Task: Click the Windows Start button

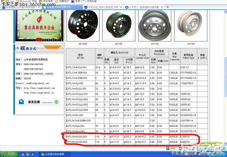Action: [x=8, y=154]
